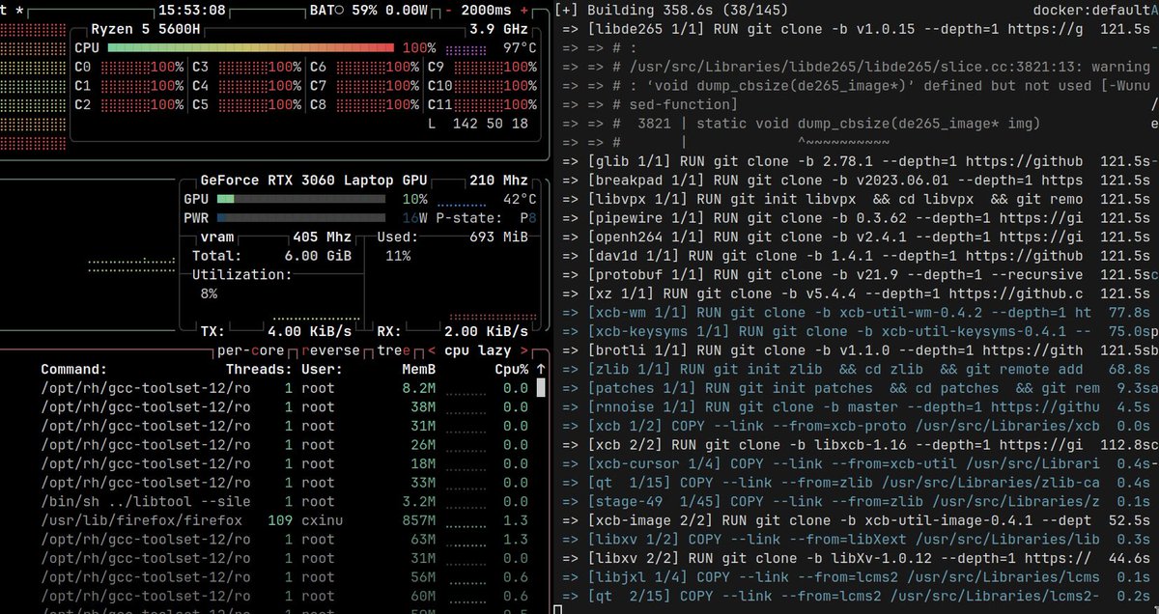
Task: Select the gcc-toolset process using 18M memory
Action: (285, 463)
